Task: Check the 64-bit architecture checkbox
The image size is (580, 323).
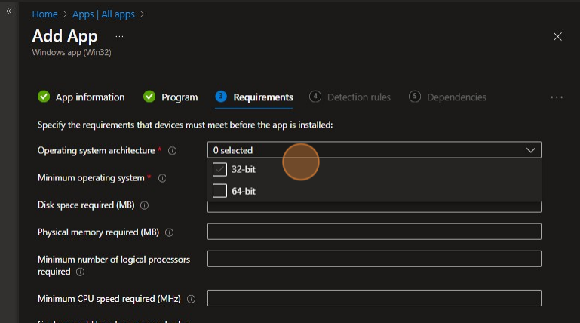Action: click(219, 191)
